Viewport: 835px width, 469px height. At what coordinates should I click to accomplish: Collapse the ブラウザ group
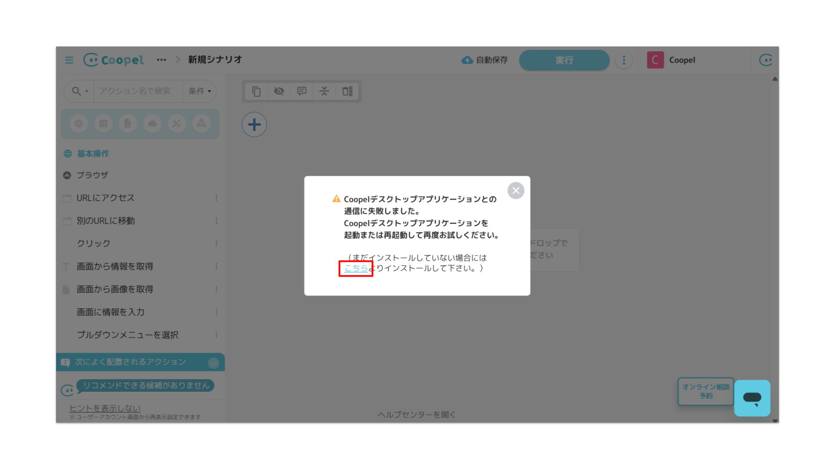(x=67, y=175)
